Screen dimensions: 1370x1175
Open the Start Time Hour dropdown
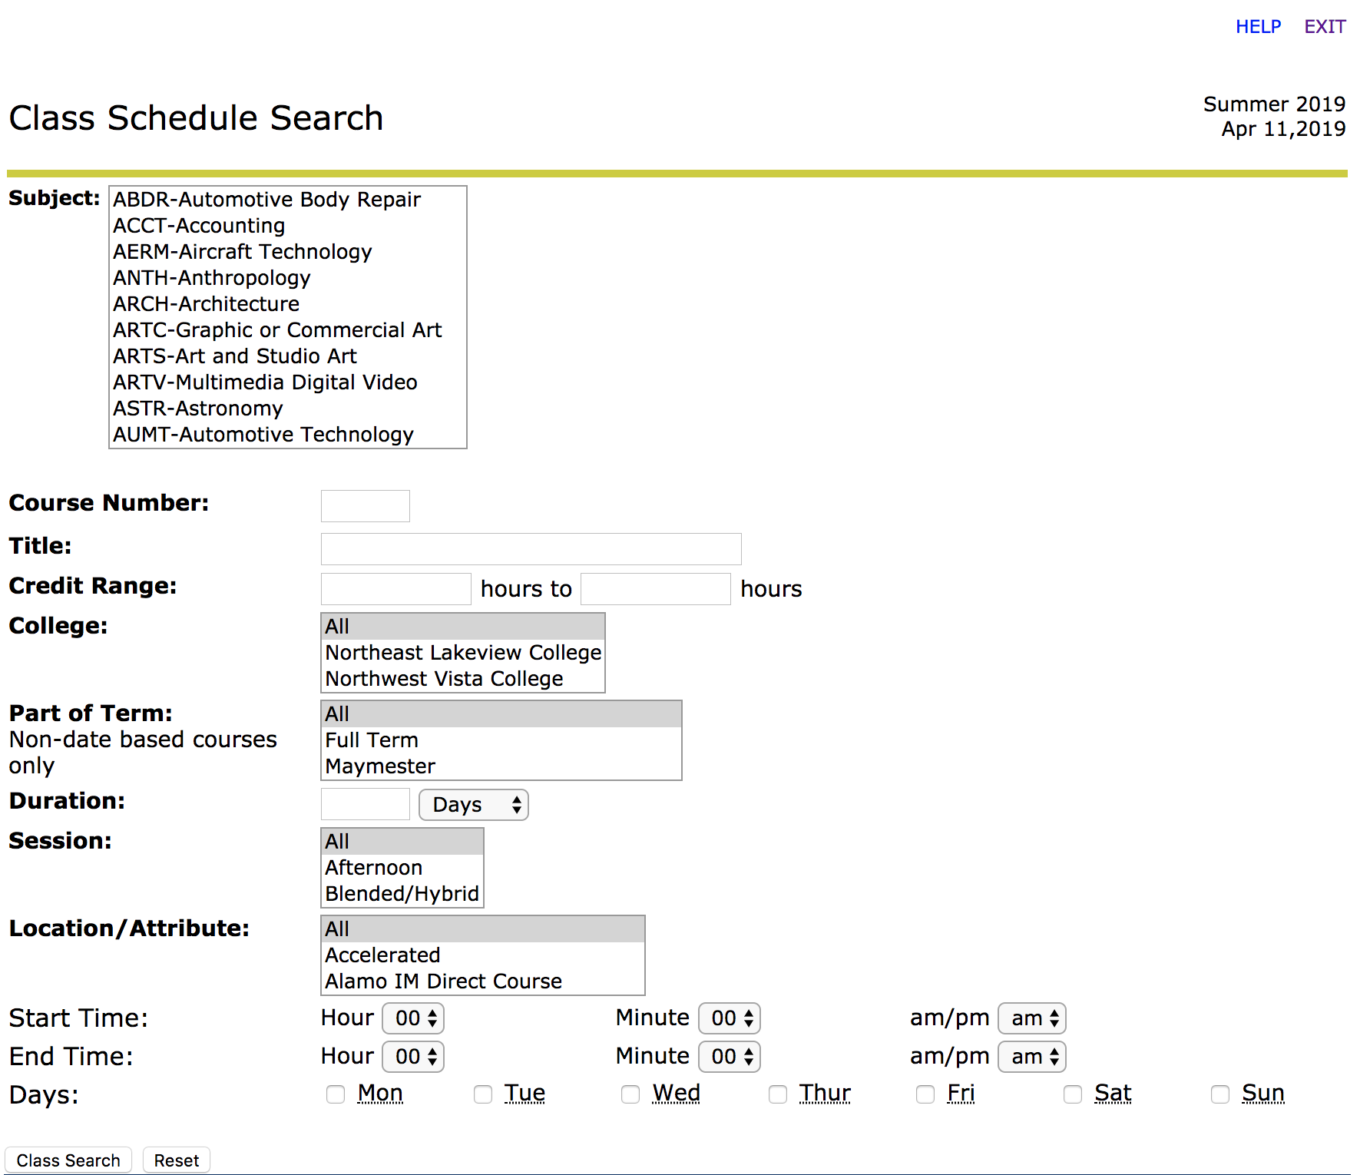[x=413, y=1018]
